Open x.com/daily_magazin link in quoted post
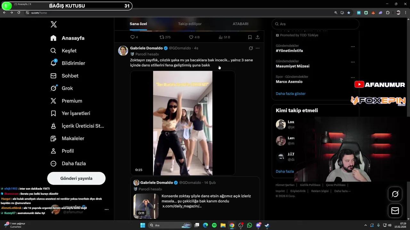 click(x=182, y=206)
